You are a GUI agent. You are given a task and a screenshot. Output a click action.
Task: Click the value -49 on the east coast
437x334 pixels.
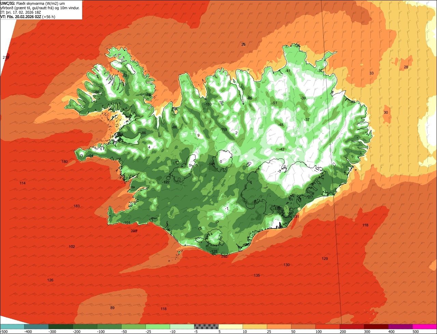352,101
